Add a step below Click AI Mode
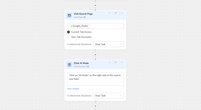Screen dimensions: 201x110 tap(95, 106)
